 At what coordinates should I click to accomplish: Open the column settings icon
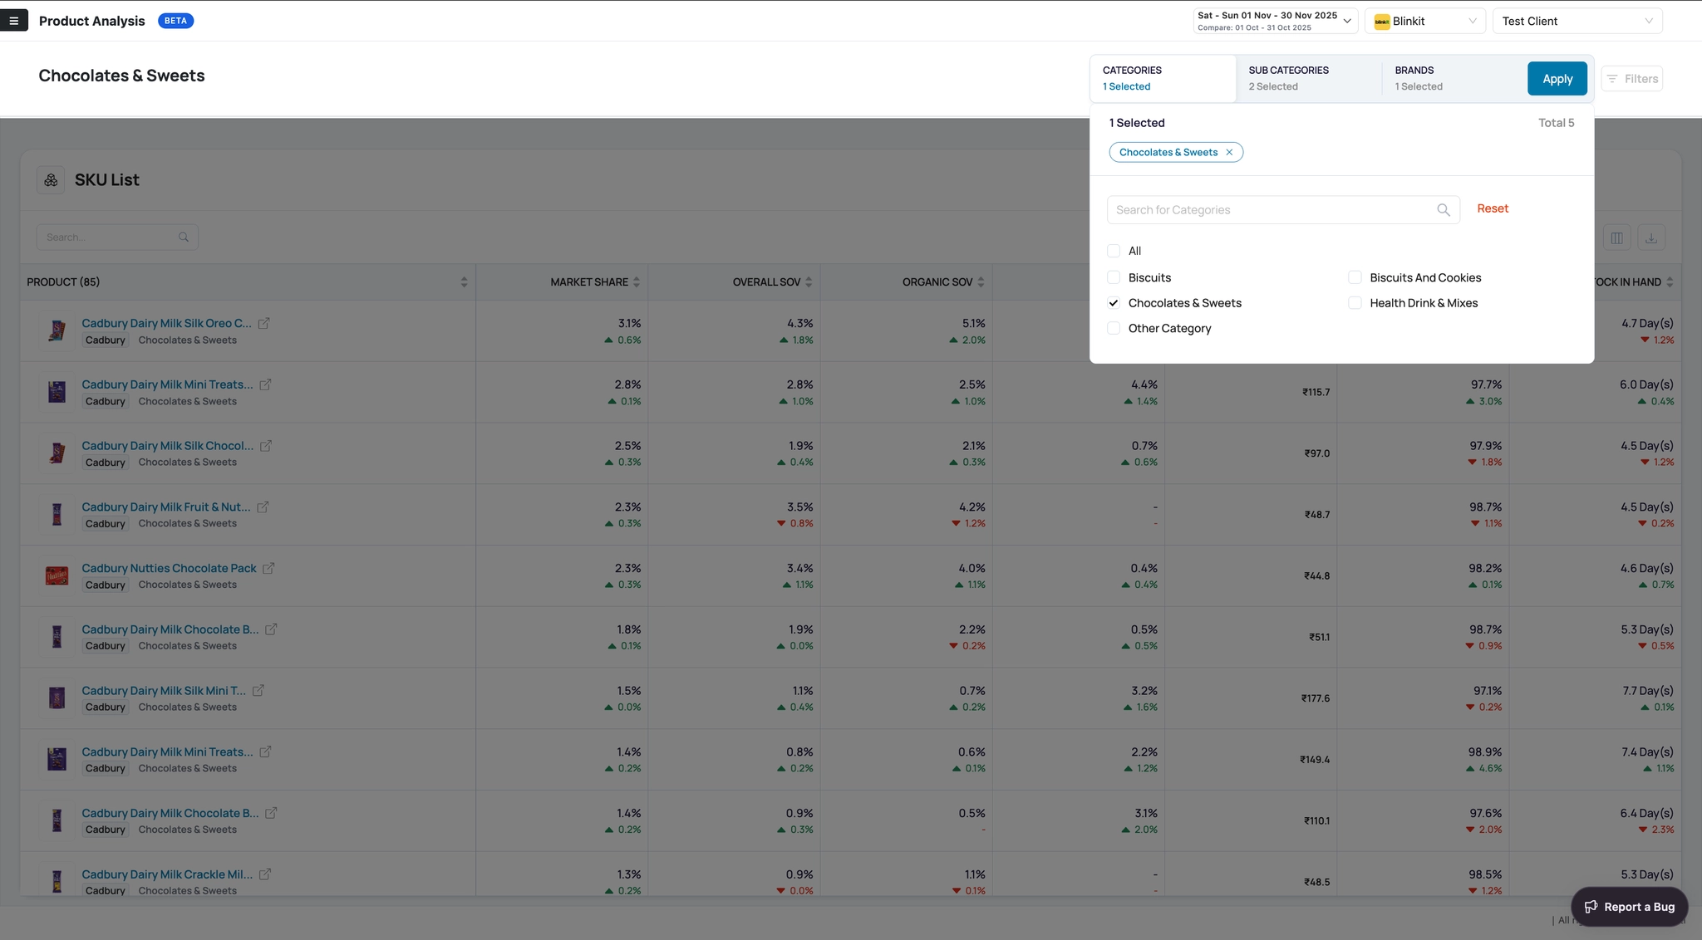point(1616,238)
